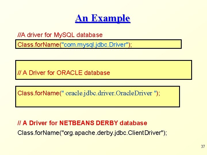Image resolution: width=207 pixels, height=155 pixels.
Task: Click the org.apache.derby.jdbc.ClientDriver code line
Action: [x=92, y=133]
